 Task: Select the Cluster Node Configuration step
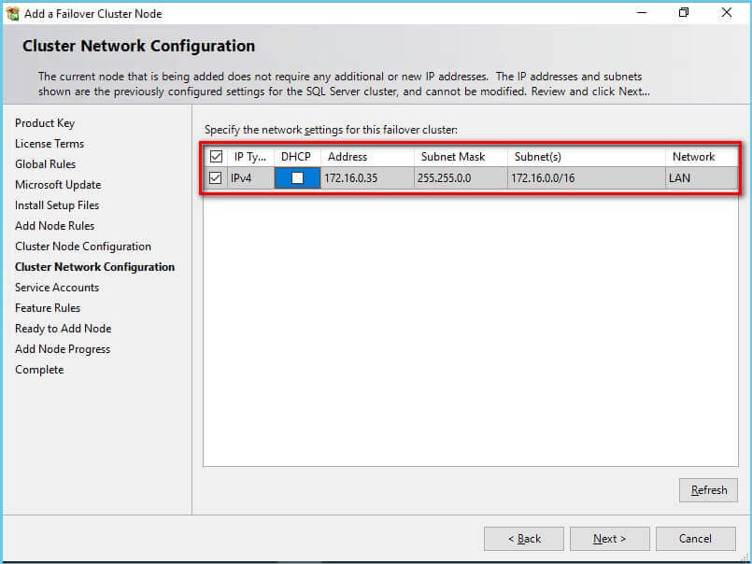(83, 247)
